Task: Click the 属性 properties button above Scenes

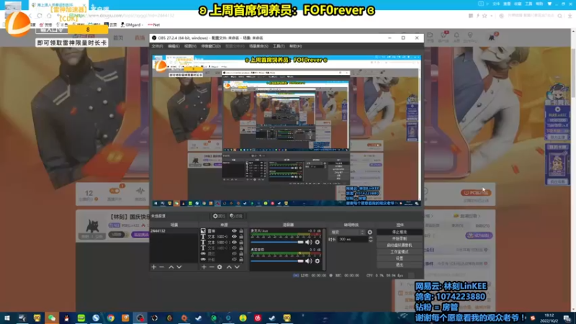Action: coord(220,216)
